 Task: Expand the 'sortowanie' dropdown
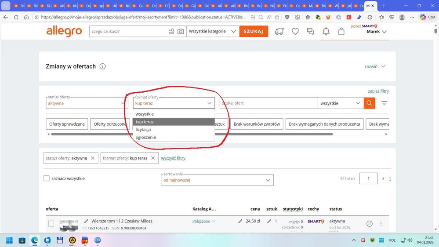click(x=217, y=180)
